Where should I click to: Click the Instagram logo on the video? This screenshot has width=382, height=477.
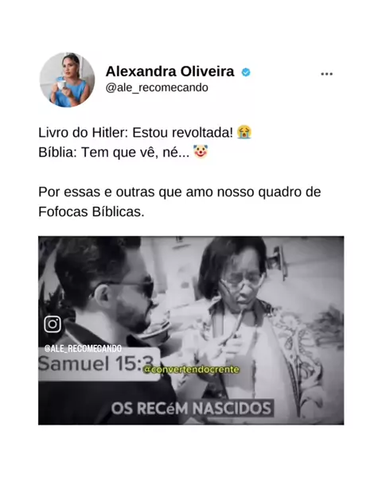[x=53, y=324]
